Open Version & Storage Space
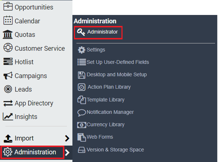 [111, 150]
